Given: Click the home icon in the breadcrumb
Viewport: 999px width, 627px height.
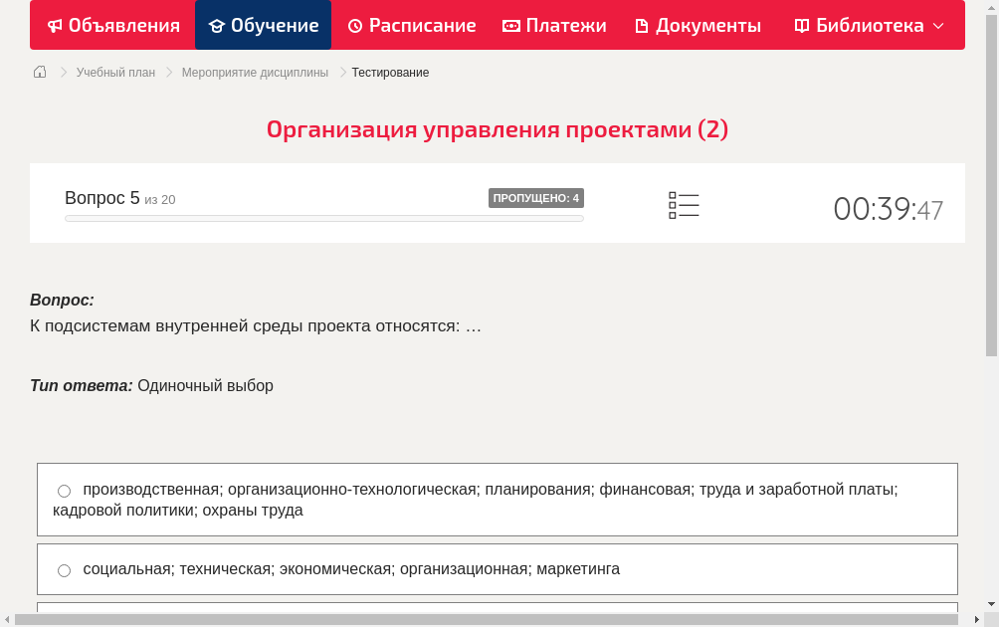Looking at the screenshot, I should point(40,72).
